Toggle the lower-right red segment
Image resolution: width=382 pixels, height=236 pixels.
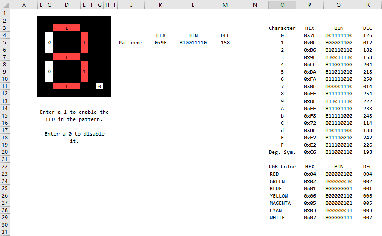coord(84,71)
